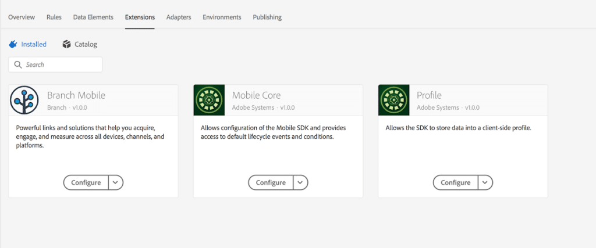
Task: Configure the Profile extension
Action: (455, 182)
